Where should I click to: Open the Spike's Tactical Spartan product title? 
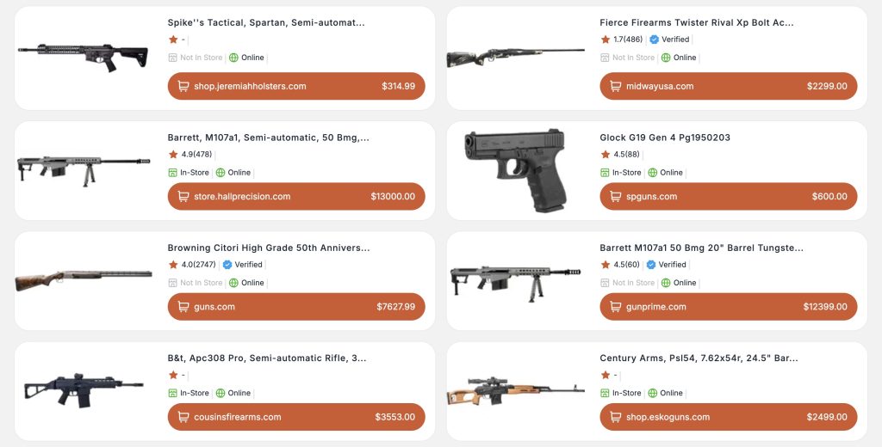(x=266, y=23)
